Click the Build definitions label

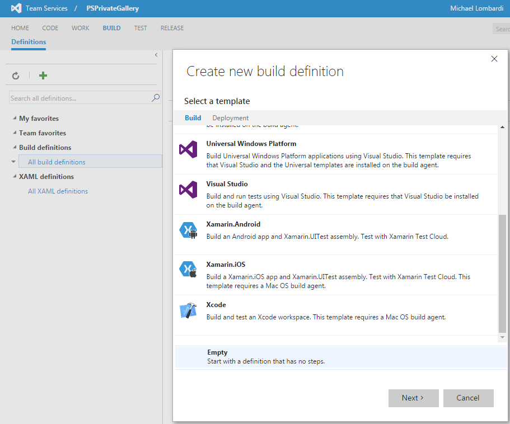click(45, 148)
